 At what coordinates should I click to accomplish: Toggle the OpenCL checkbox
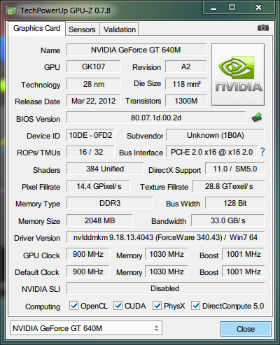point(74,305)
